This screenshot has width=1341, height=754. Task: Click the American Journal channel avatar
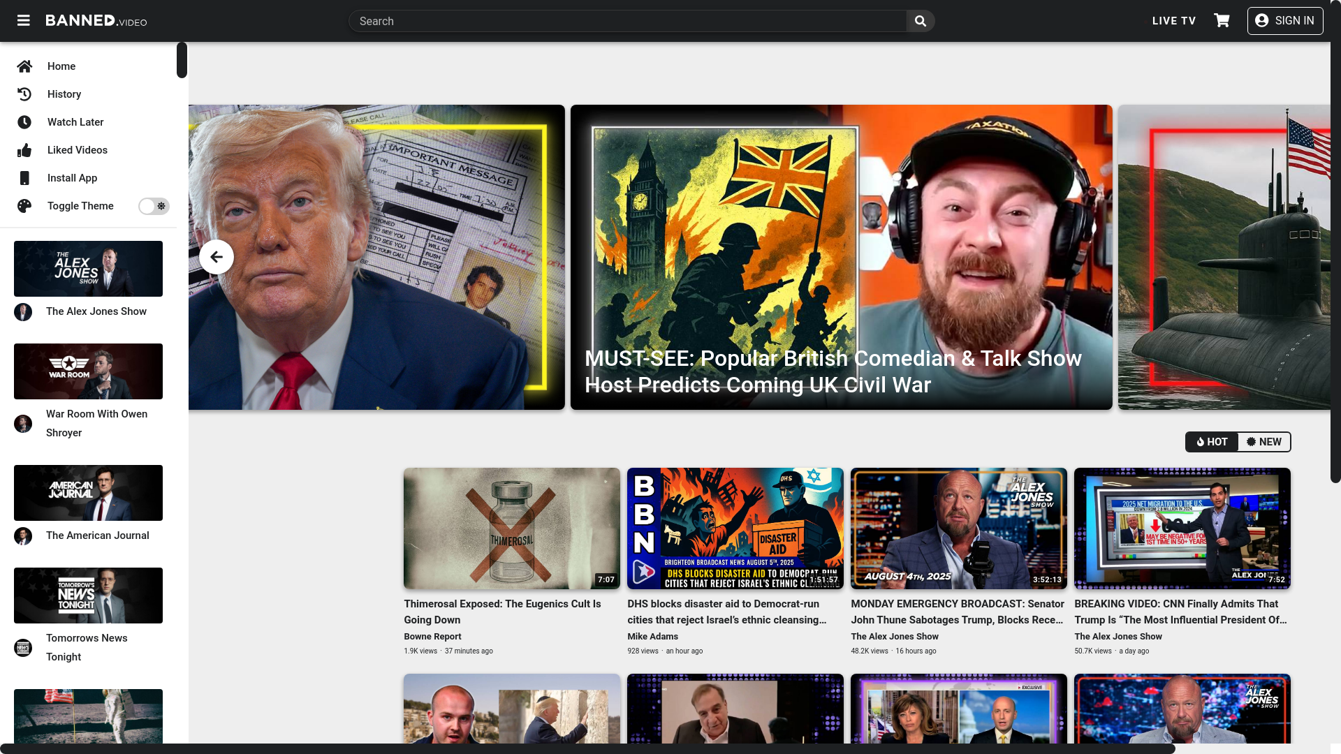coord(23,536)
